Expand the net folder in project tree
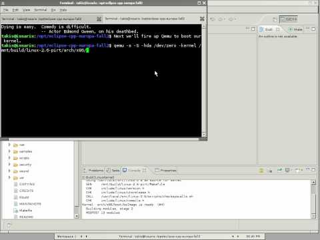 pyautogui.click(x=9, y=145)
